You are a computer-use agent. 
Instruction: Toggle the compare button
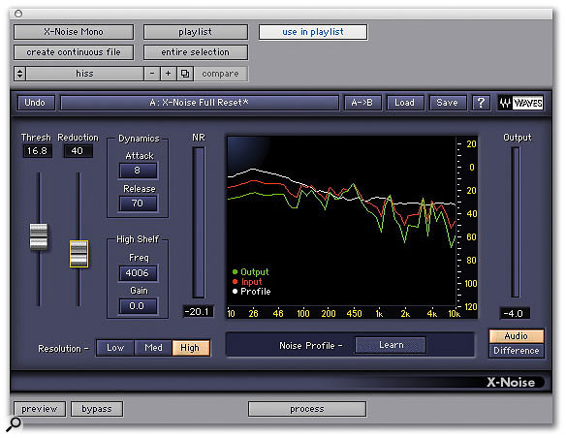pyautogui.click(x=221, y=74)
